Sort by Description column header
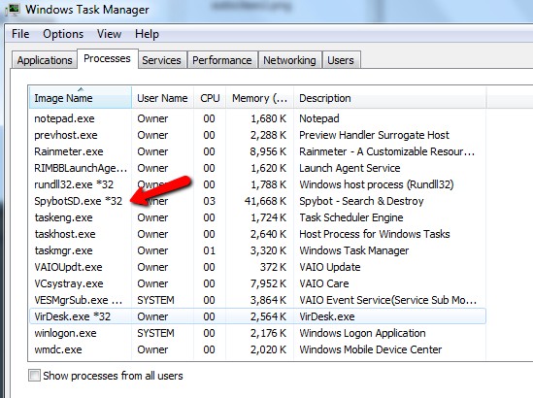Viewport: 533px width, 398px height. tap(389, 98)
